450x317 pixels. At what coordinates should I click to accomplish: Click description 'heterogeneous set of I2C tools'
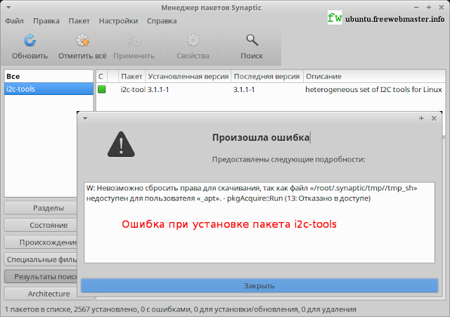(x=373, y=89)
